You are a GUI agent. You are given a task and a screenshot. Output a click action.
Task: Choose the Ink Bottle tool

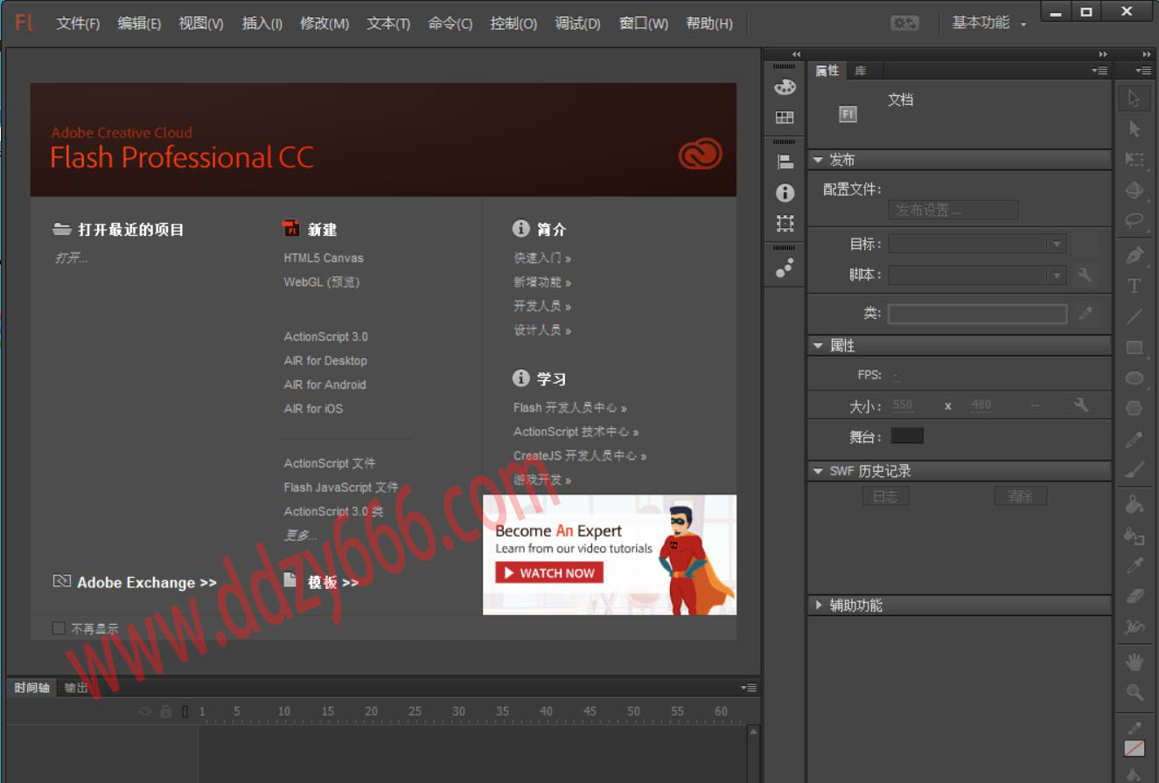pyautogui.click(x=1135, y=535)
